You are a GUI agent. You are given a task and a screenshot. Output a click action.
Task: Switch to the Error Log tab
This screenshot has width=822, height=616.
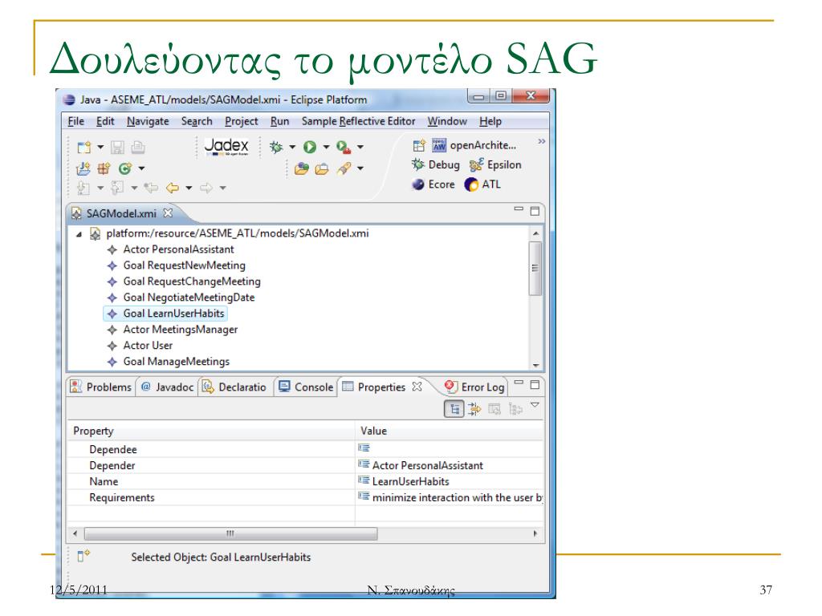(474, 387)
